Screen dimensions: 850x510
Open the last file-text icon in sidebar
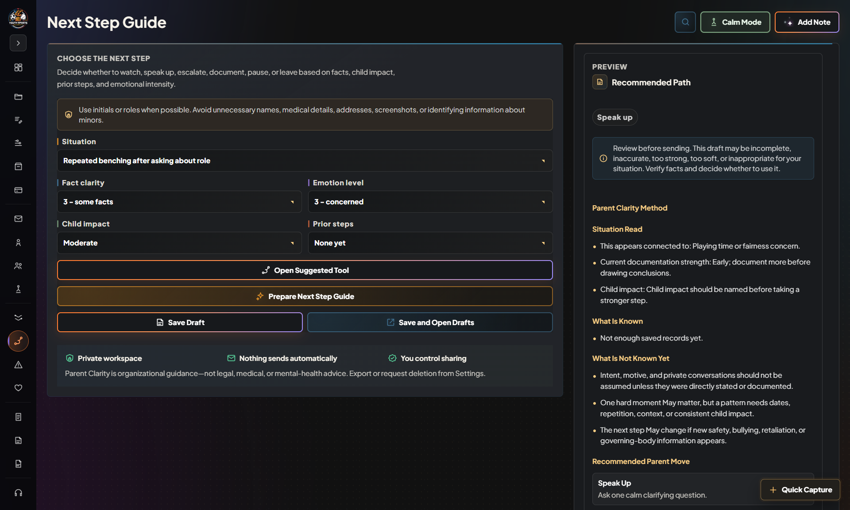pyautogui.click(x=18, y=464)
